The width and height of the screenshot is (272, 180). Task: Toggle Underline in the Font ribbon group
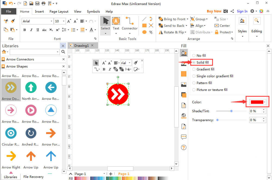point(38,30)
